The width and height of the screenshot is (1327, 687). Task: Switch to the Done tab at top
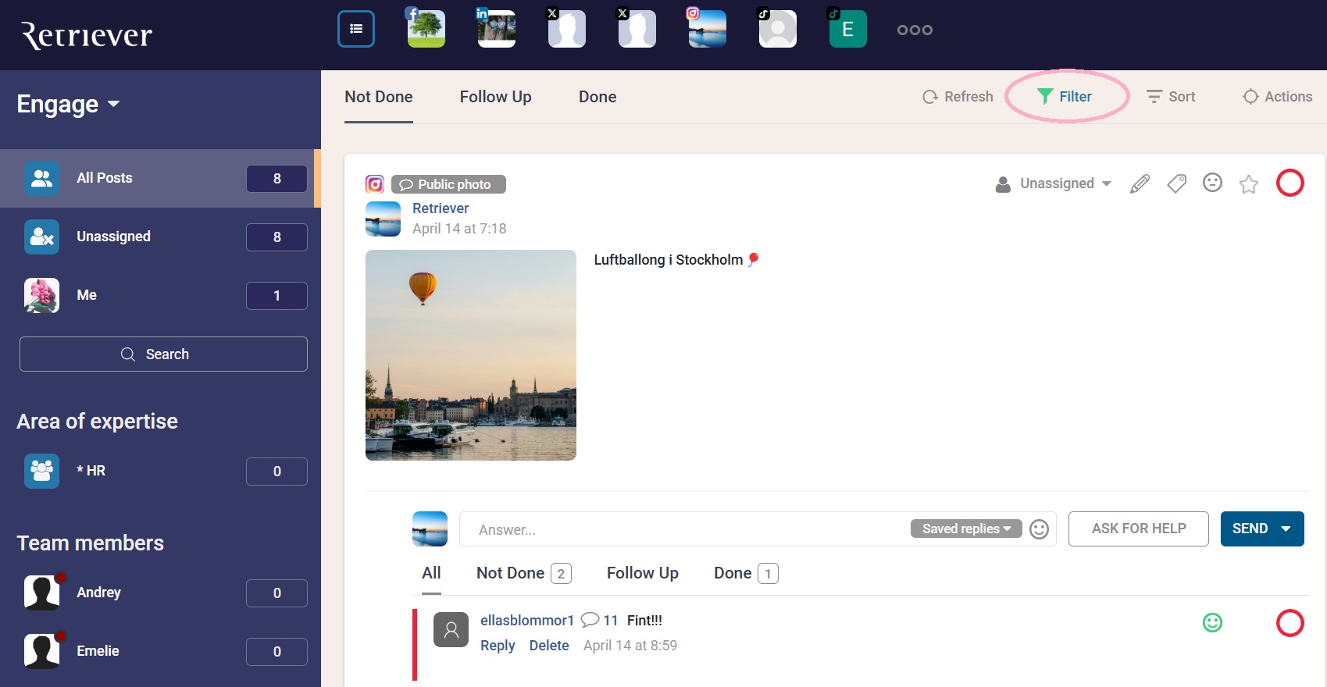pyautogui.click(x=598, y=97)
